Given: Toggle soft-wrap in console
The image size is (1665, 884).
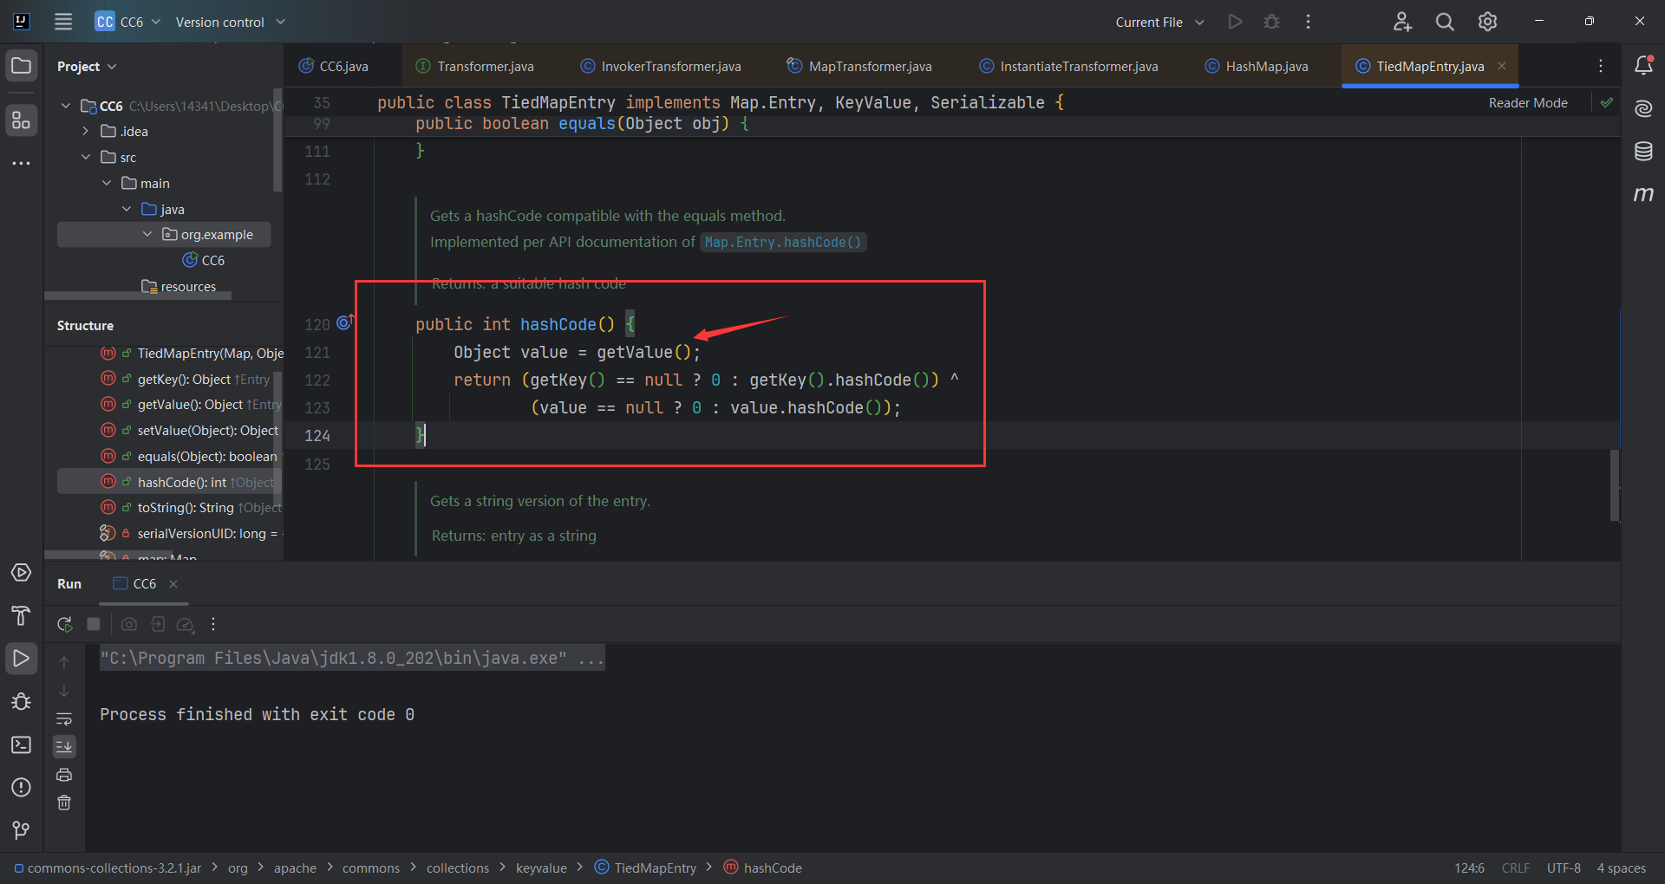Looking at the screenshot, I should [64, 718].
